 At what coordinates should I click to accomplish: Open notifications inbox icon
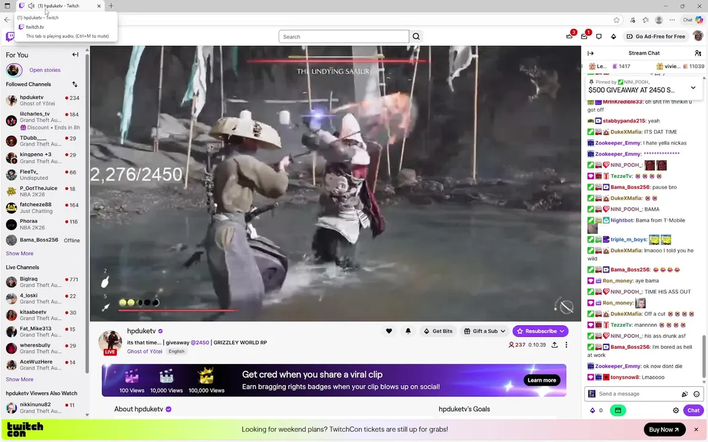[x=584, y=36]
